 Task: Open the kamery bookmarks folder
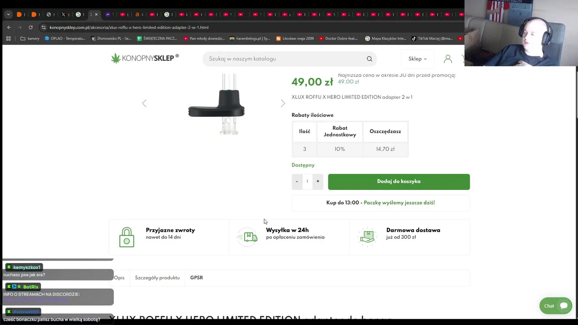point(30,38)
